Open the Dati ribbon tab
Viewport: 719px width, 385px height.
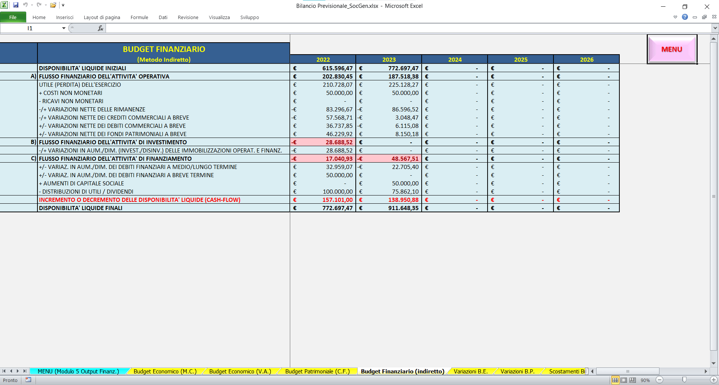click(163, 17)
